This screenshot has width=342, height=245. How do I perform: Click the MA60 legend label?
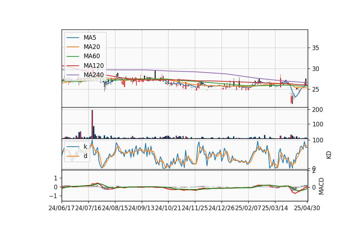[x=92, y=56]
